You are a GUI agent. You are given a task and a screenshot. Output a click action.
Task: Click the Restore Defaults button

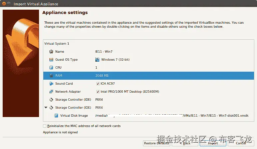(x=156, y=143)
